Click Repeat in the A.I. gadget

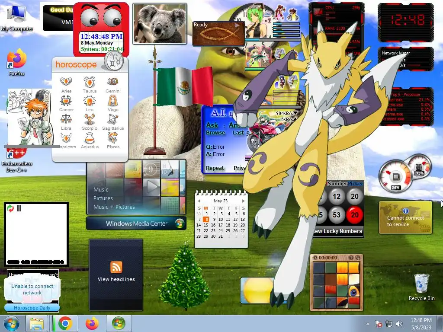coord(215,168)
